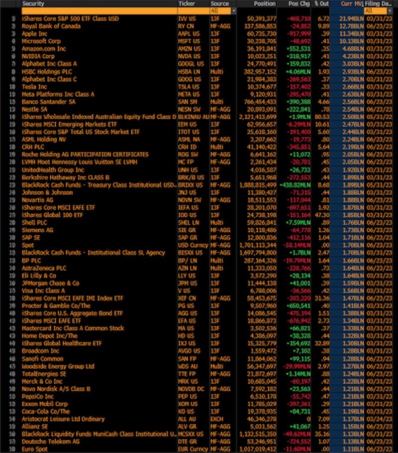The width and height of the screenshot is (398, 453).
Task: Sort by Filing Date column header
Action: coord(379,3)
